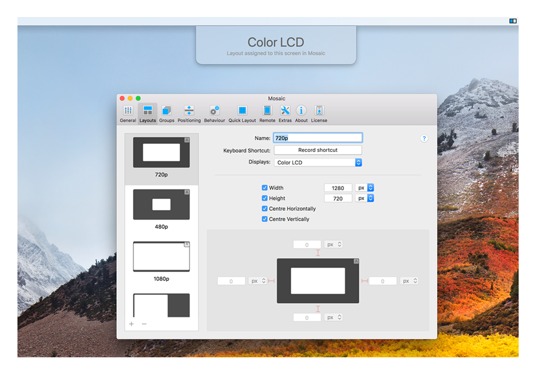Viewport: 537px width, 377px height.
Task: Click the 1080p layout name label
Action: [162, 278]
